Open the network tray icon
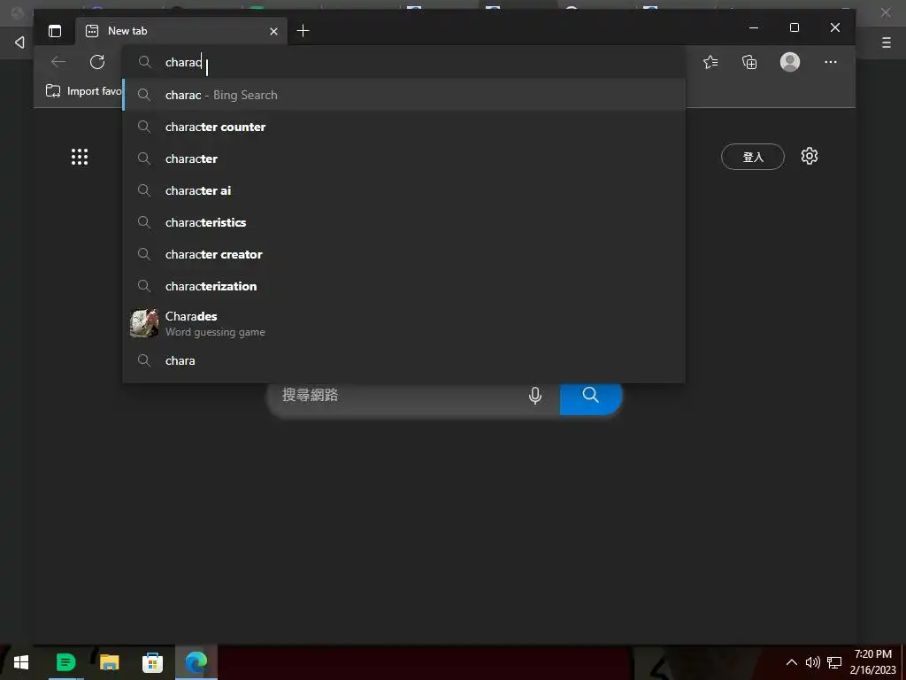The height and width of the screenshot is (680, 906). [834, 662]
